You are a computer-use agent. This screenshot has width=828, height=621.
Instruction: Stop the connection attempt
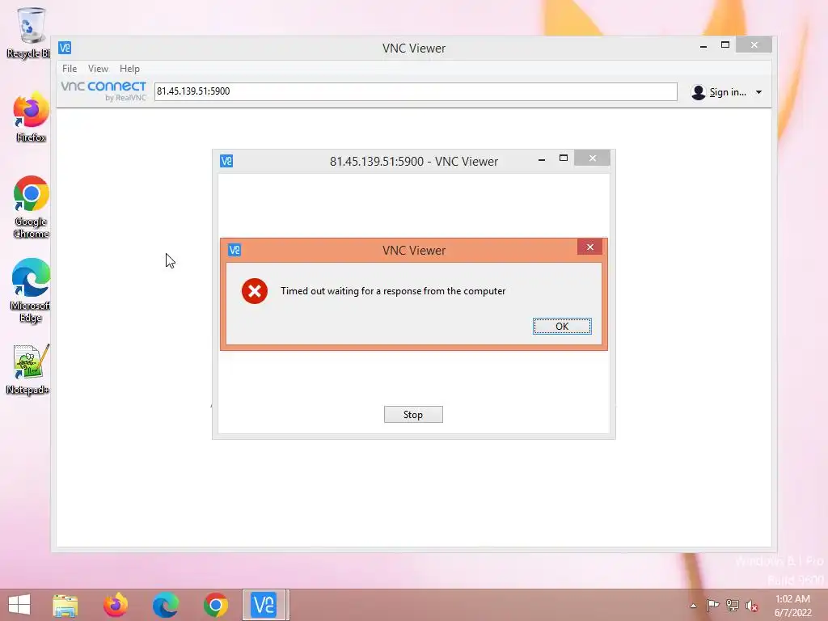pos(413,415)
